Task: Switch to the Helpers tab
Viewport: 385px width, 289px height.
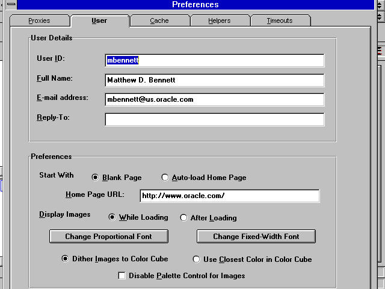Action: point(220,21)
